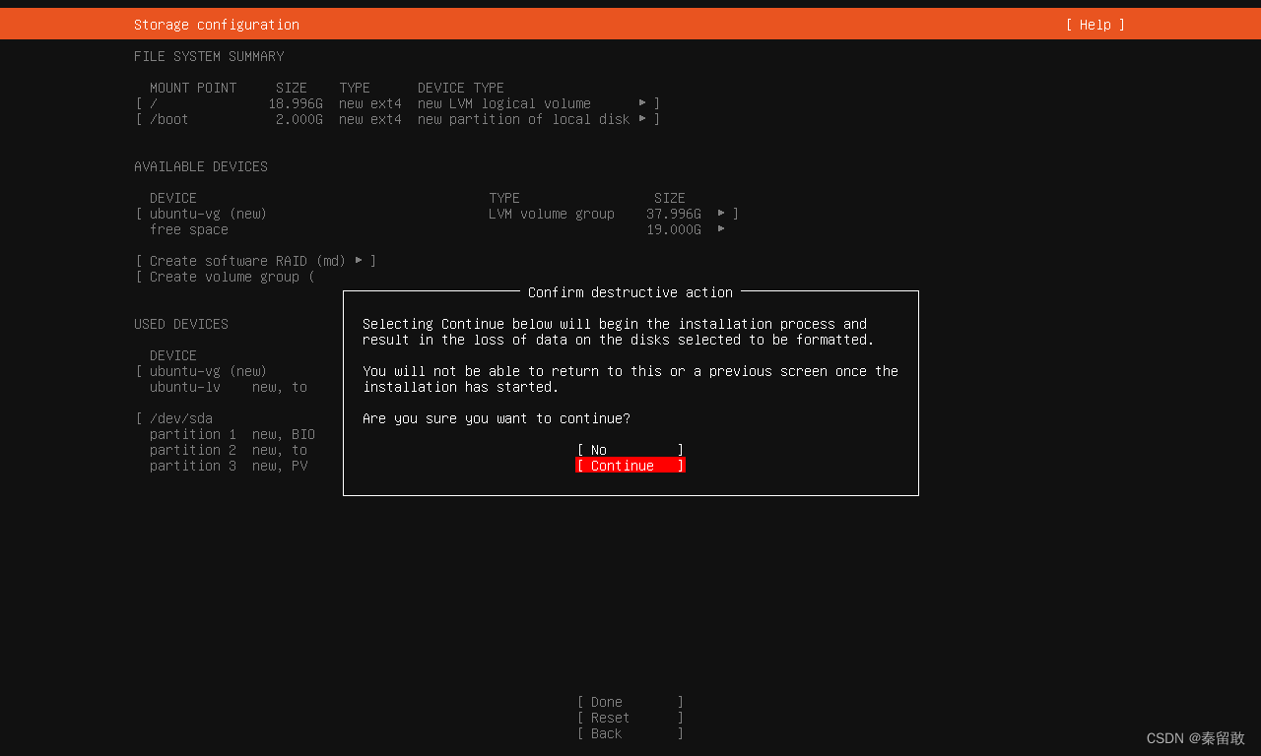1261x756 pixels.
Task: Select the partially hidden Create volume group entry
Action: (225, 277)
